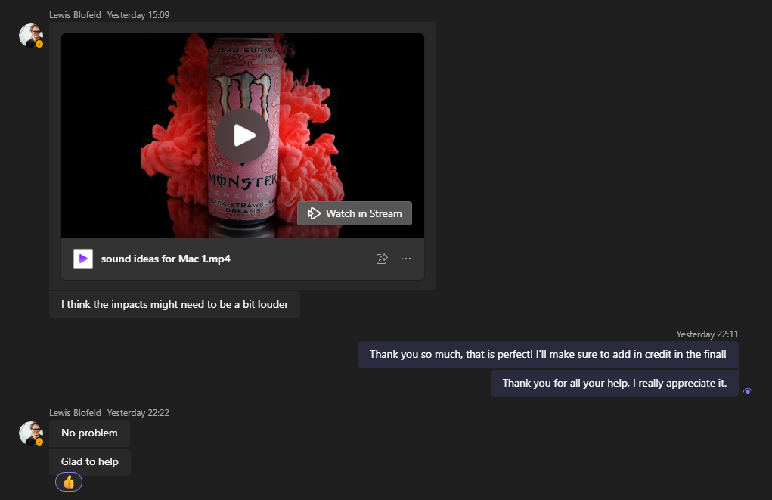Screen dimensions: 772x500
Task: Click the purple video file icon
Action: click(x=83, y=259)
